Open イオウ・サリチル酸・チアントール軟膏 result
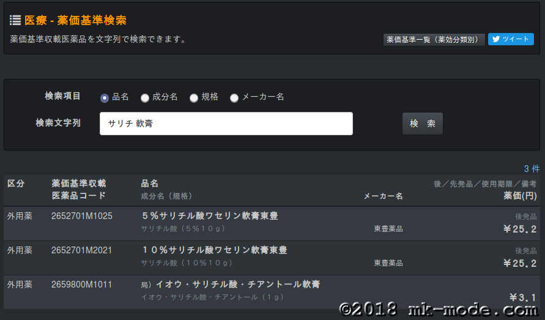Screen dimensions: 545x320 pos(237,285)
